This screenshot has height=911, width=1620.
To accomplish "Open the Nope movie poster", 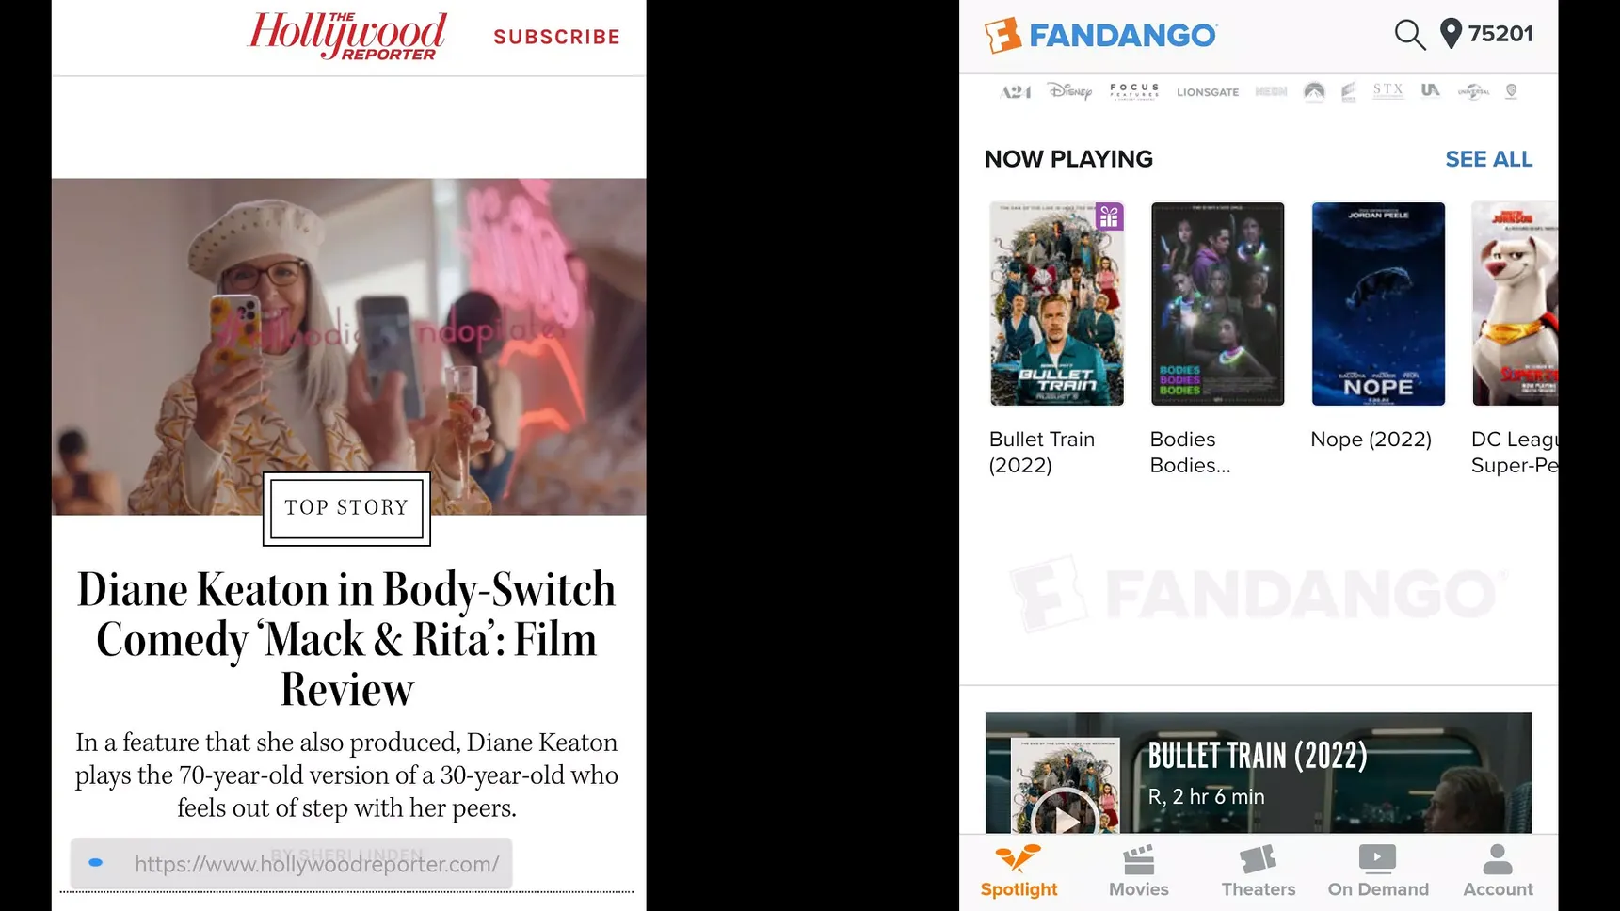I will click(1378, 304).
